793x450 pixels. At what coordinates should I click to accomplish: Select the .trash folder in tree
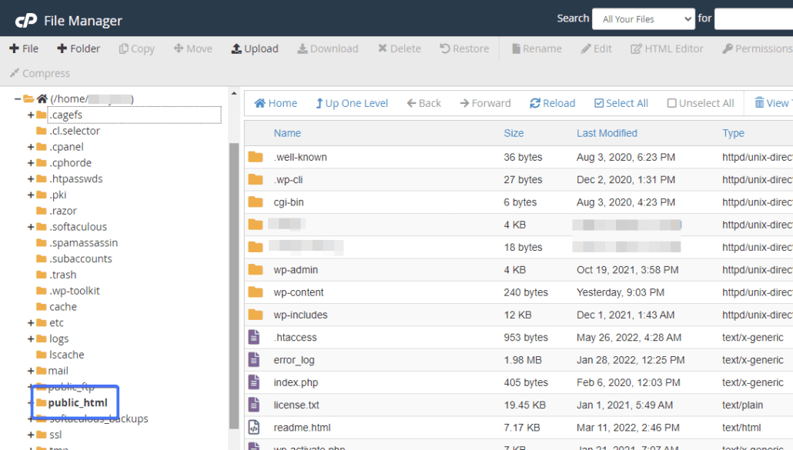62,275
